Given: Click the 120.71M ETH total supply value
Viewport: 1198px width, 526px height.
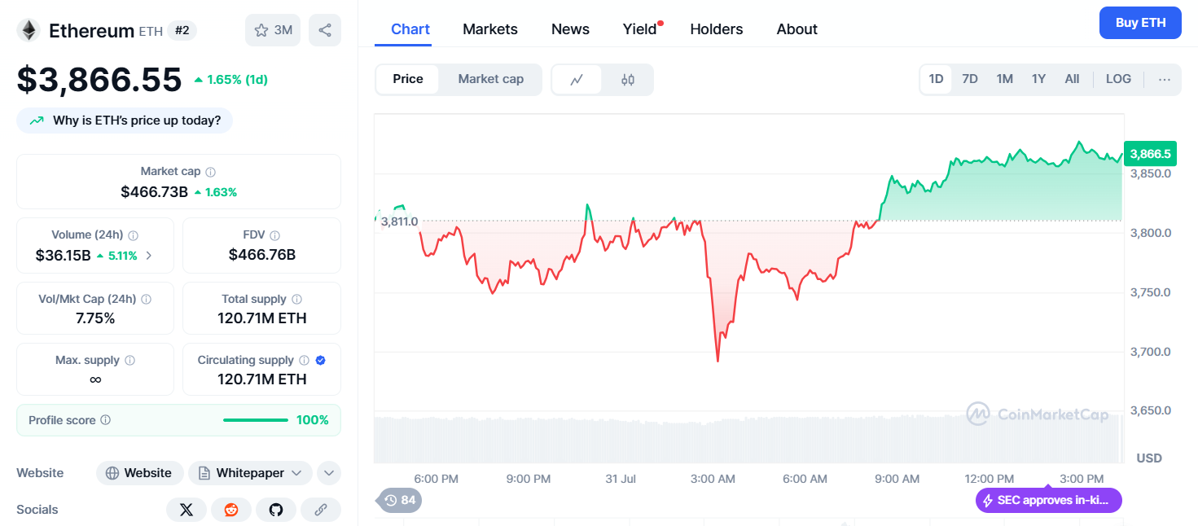Looking at the screenshot, I should click(x=262, y=318).
